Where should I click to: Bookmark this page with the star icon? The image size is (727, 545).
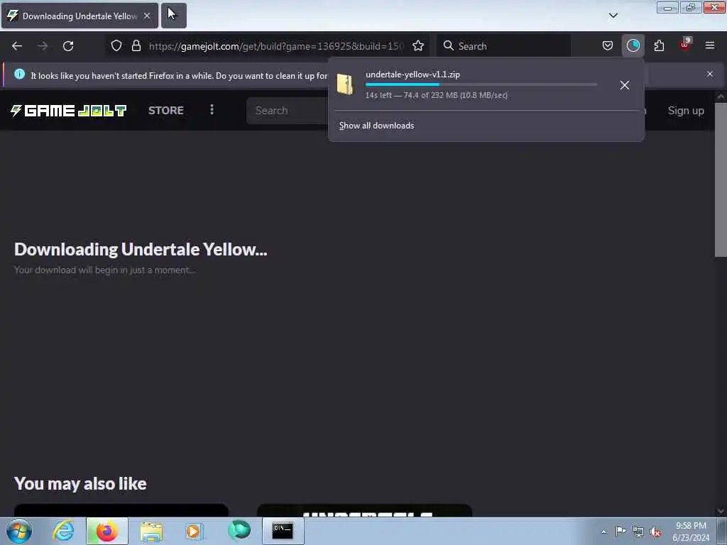click(x=418, y=45)
